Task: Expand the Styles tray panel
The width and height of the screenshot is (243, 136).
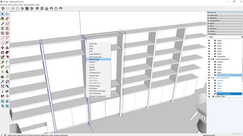Action: [225, 23]
